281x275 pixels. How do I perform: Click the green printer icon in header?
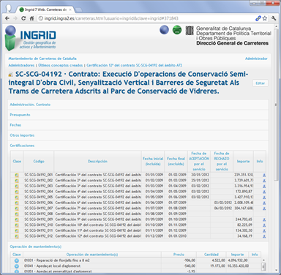pyautogui.click(x=177, y=30)
